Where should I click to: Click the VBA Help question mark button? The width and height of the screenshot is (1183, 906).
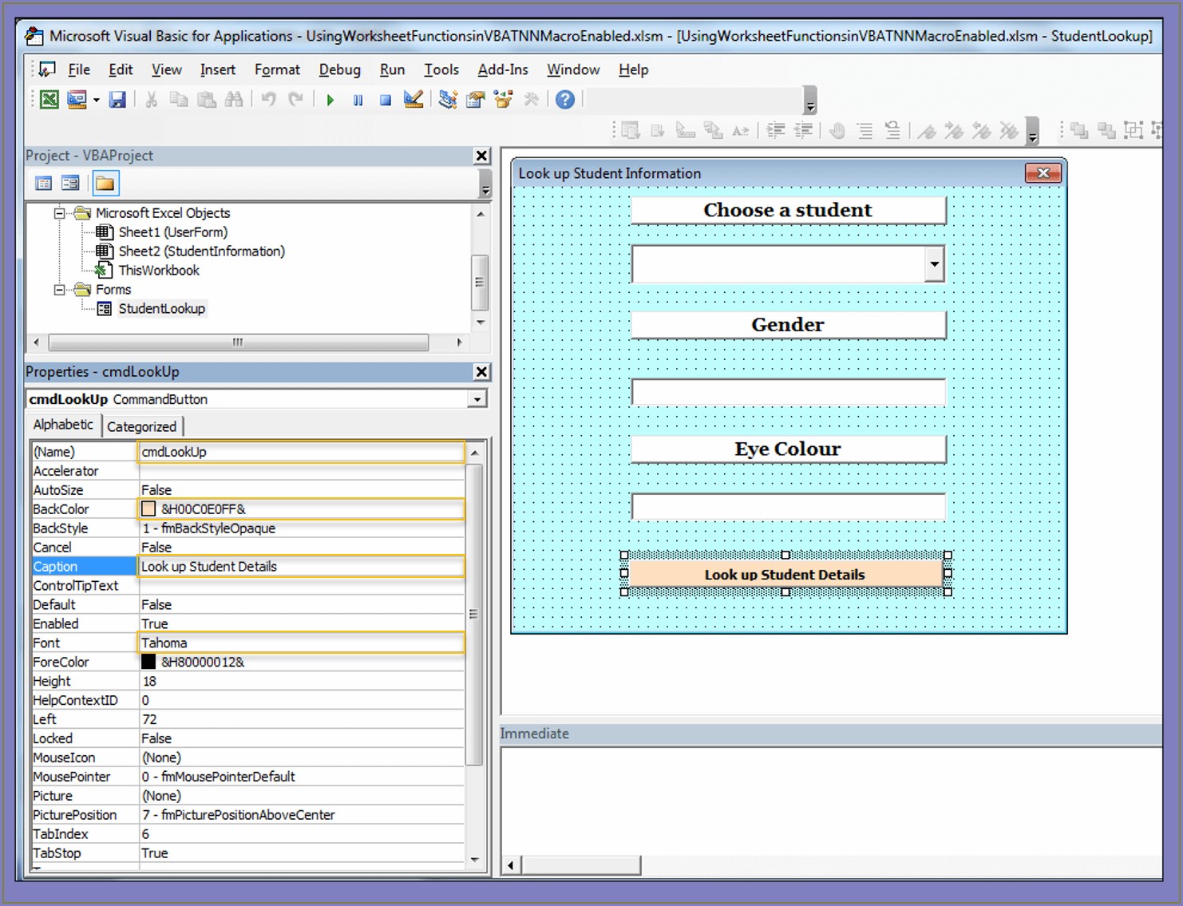[x=565, y=99]
